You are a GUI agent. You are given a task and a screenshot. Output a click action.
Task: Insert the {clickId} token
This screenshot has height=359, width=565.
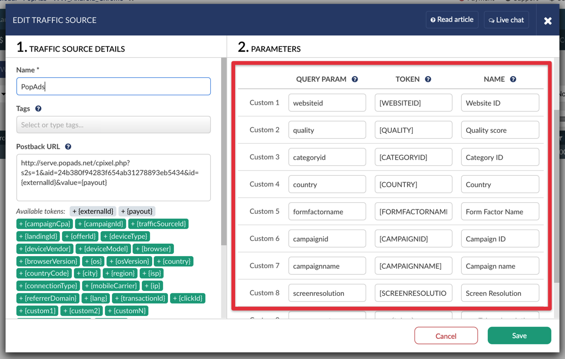[x=188, y=299]
